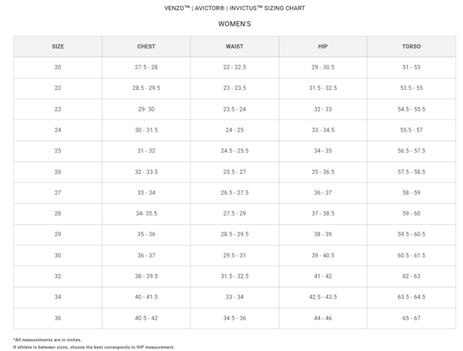Click the VENZO AVICTOR INVICTUS sizing chart title

(x=235, y=8)
